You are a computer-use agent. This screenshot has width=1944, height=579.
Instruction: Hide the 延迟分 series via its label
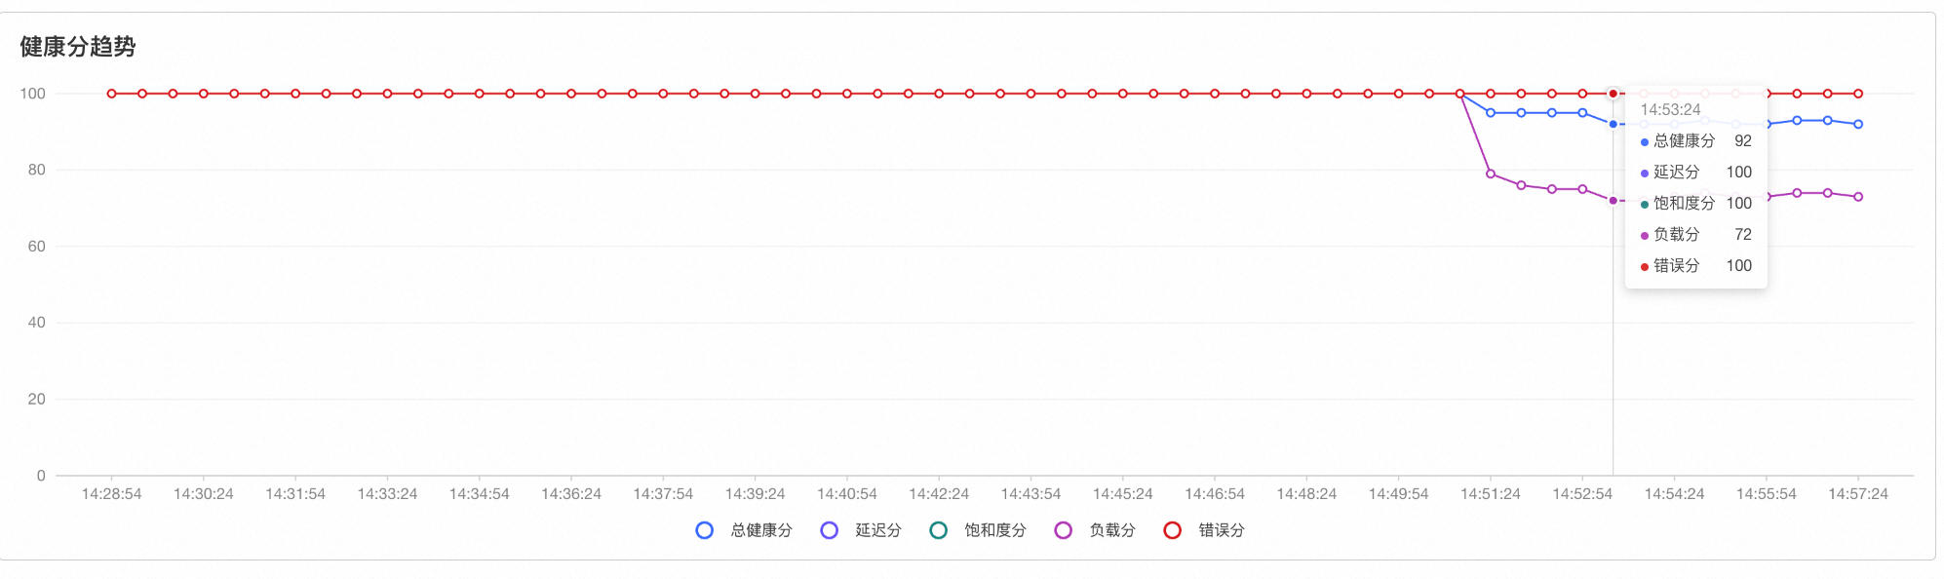coord(878,530)
